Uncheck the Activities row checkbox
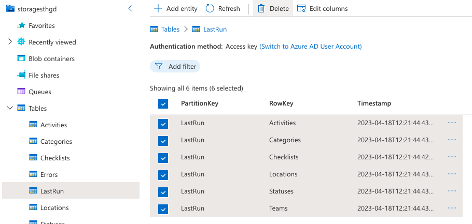Screen dimensions: 472x224 click(x=163, y=124)
